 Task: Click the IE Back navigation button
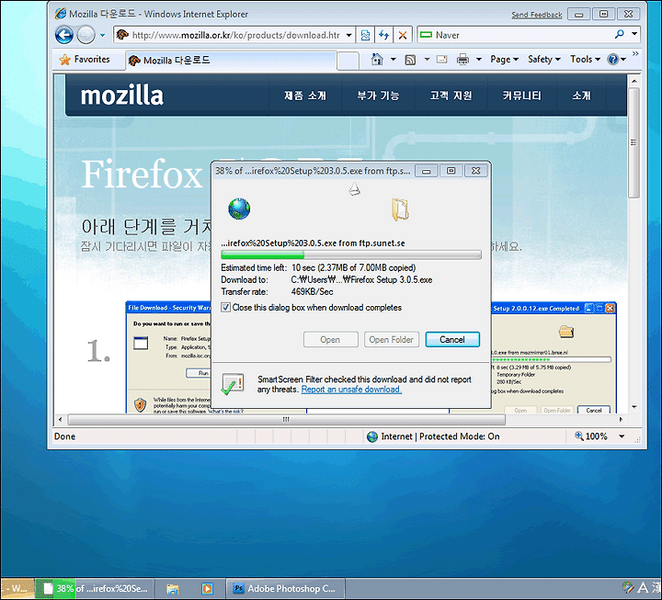[63, 35]
